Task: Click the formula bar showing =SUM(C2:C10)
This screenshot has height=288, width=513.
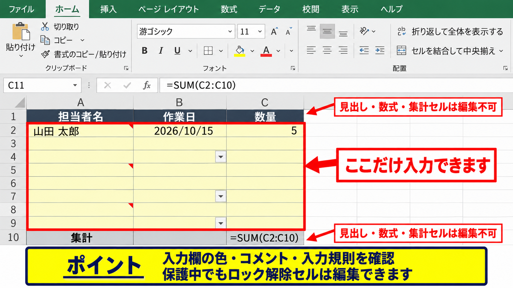Action: click(336, 85)
